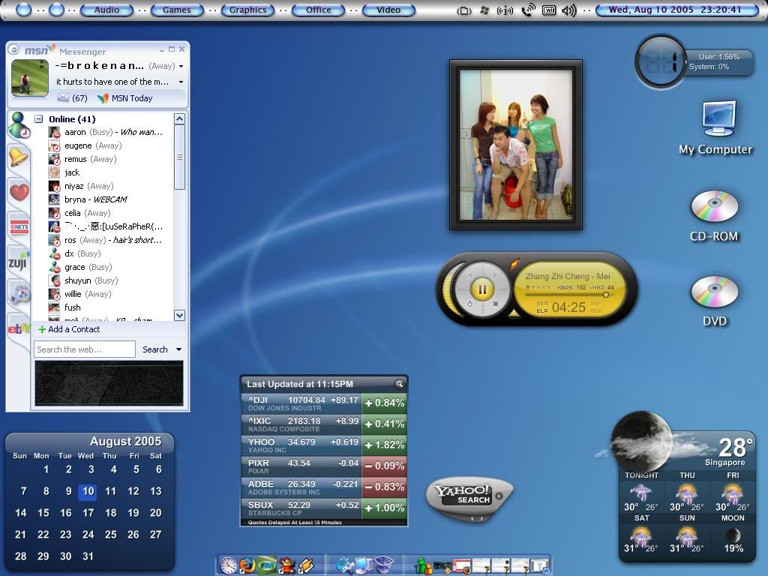768x576 pixels.
Task: Click the framed photo widget
Action: tap(516, 145)
